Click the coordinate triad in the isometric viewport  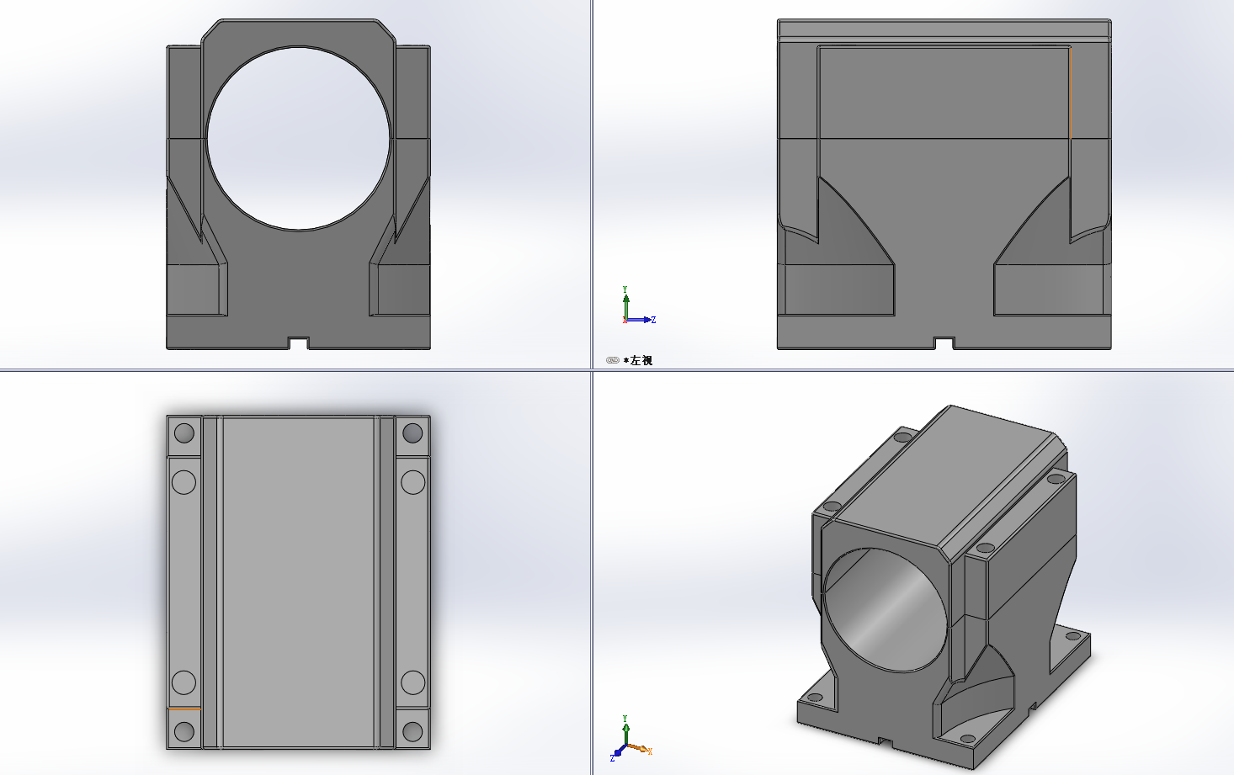(630, 740)
